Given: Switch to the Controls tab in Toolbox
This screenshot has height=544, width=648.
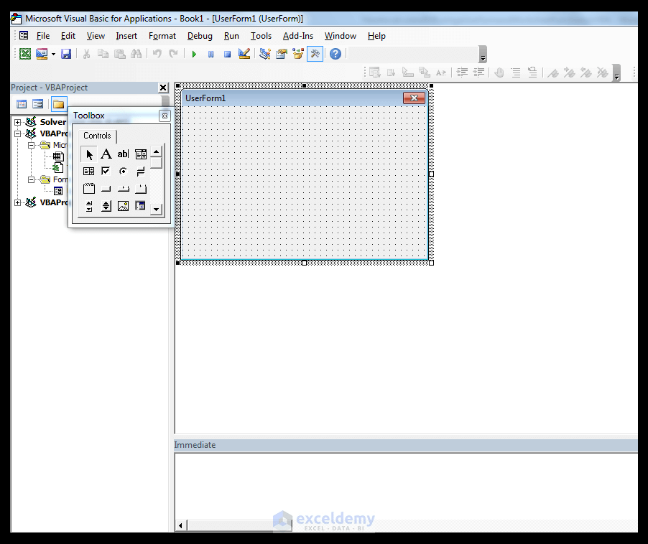Looking at the screenshot, I should pyautogui.click(x=97, y=136).
